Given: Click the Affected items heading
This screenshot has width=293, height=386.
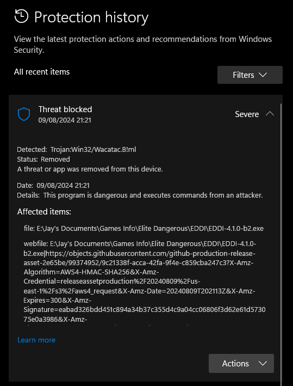Looking at the screenshot, I should pyautogui.click(x=44, y=212).
